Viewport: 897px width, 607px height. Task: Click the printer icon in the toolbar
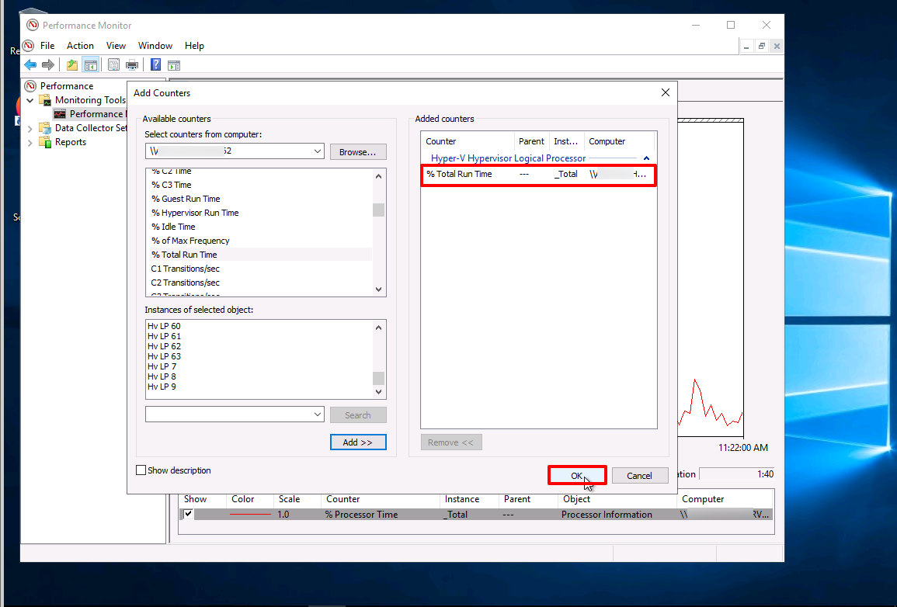click(132, 65)
